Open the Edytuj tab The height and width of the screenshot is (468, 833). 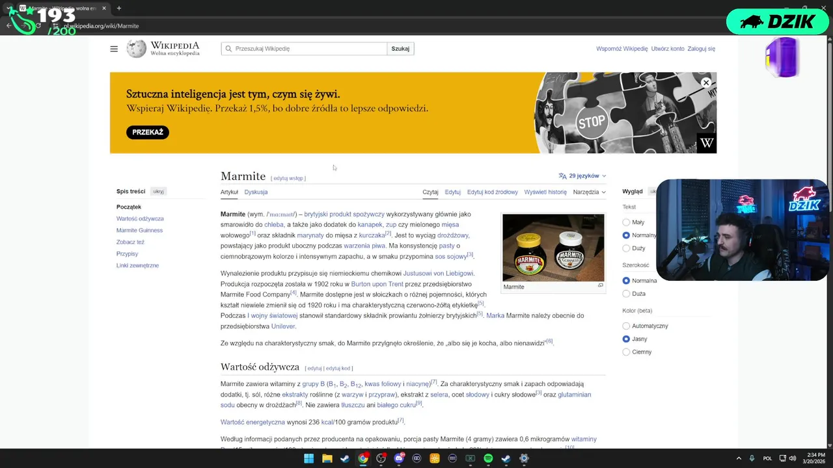pyautogui.click(x=453, y=192)
